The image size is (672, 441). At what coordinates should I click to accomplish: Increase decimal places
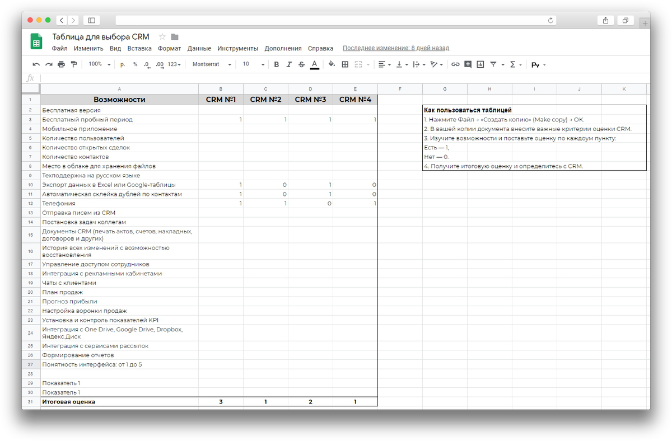coord(160,64)
